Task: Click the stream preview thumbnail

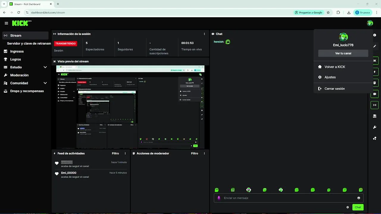Action: pyautogui.click(x=130, y=107)
